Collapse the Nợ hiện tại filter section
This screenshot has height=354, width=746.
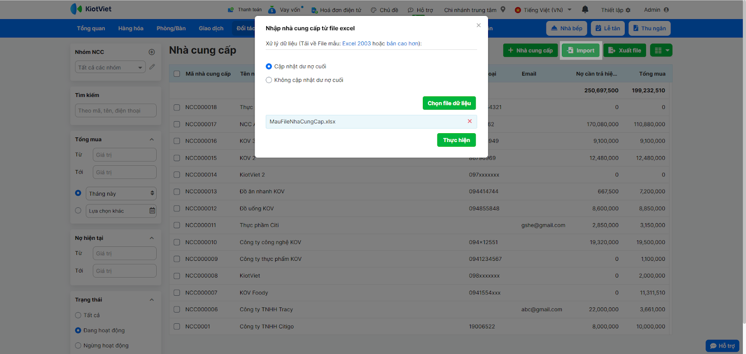tap(152, 238)
